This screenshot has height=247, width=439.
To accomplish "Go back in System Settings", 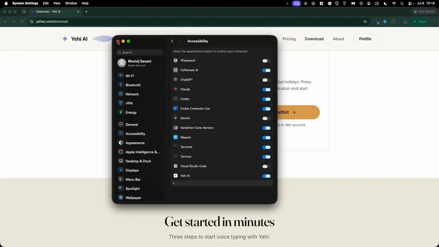I will pyautogui.click(x=172, y=41).
